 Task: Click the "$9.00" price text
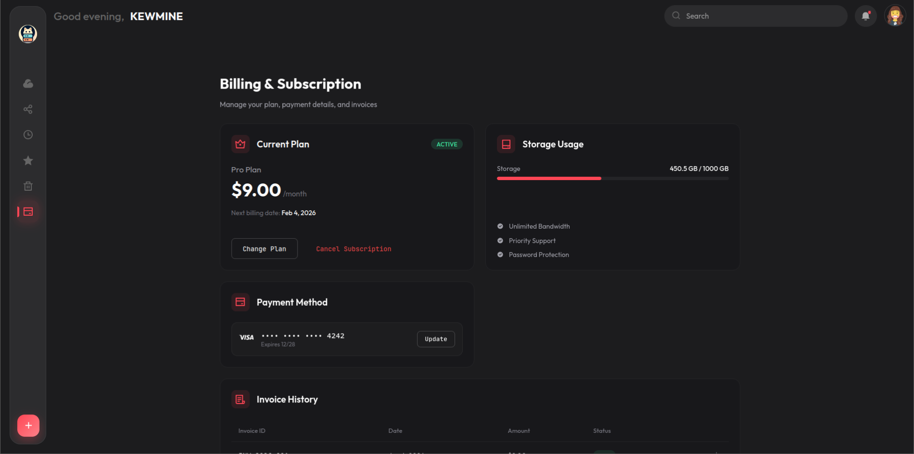coord(256,190)
